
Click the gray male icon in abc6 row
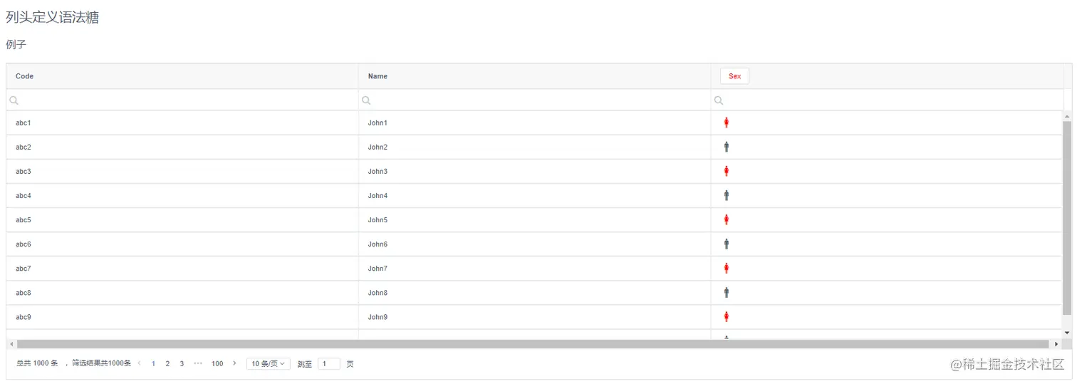[726, 244]
